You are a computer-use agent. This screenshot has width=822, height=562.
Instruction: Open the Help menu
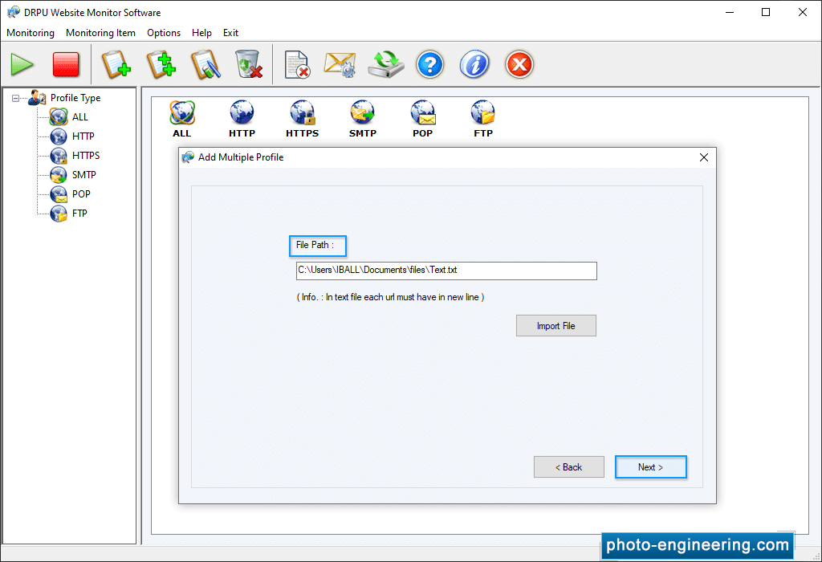(x=201, y=32)
